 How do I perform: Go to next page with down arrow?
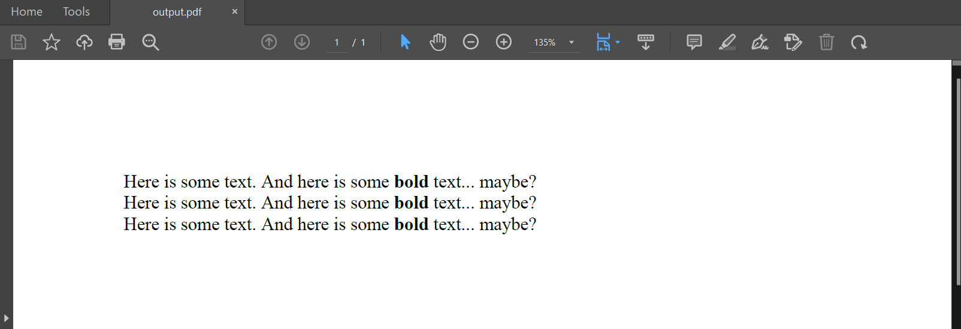[302, 42]
